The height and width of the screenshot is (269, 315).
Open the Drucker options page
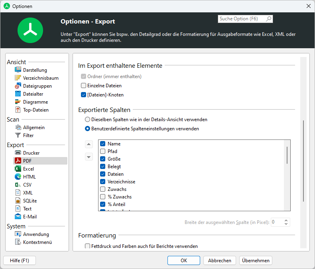tap(31, 153)
